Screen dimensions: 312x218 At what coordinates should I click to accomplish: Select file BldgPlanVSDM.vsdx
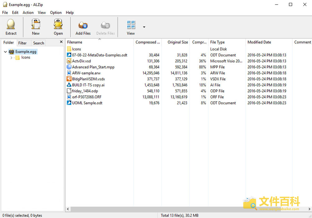tap(89, 79)
